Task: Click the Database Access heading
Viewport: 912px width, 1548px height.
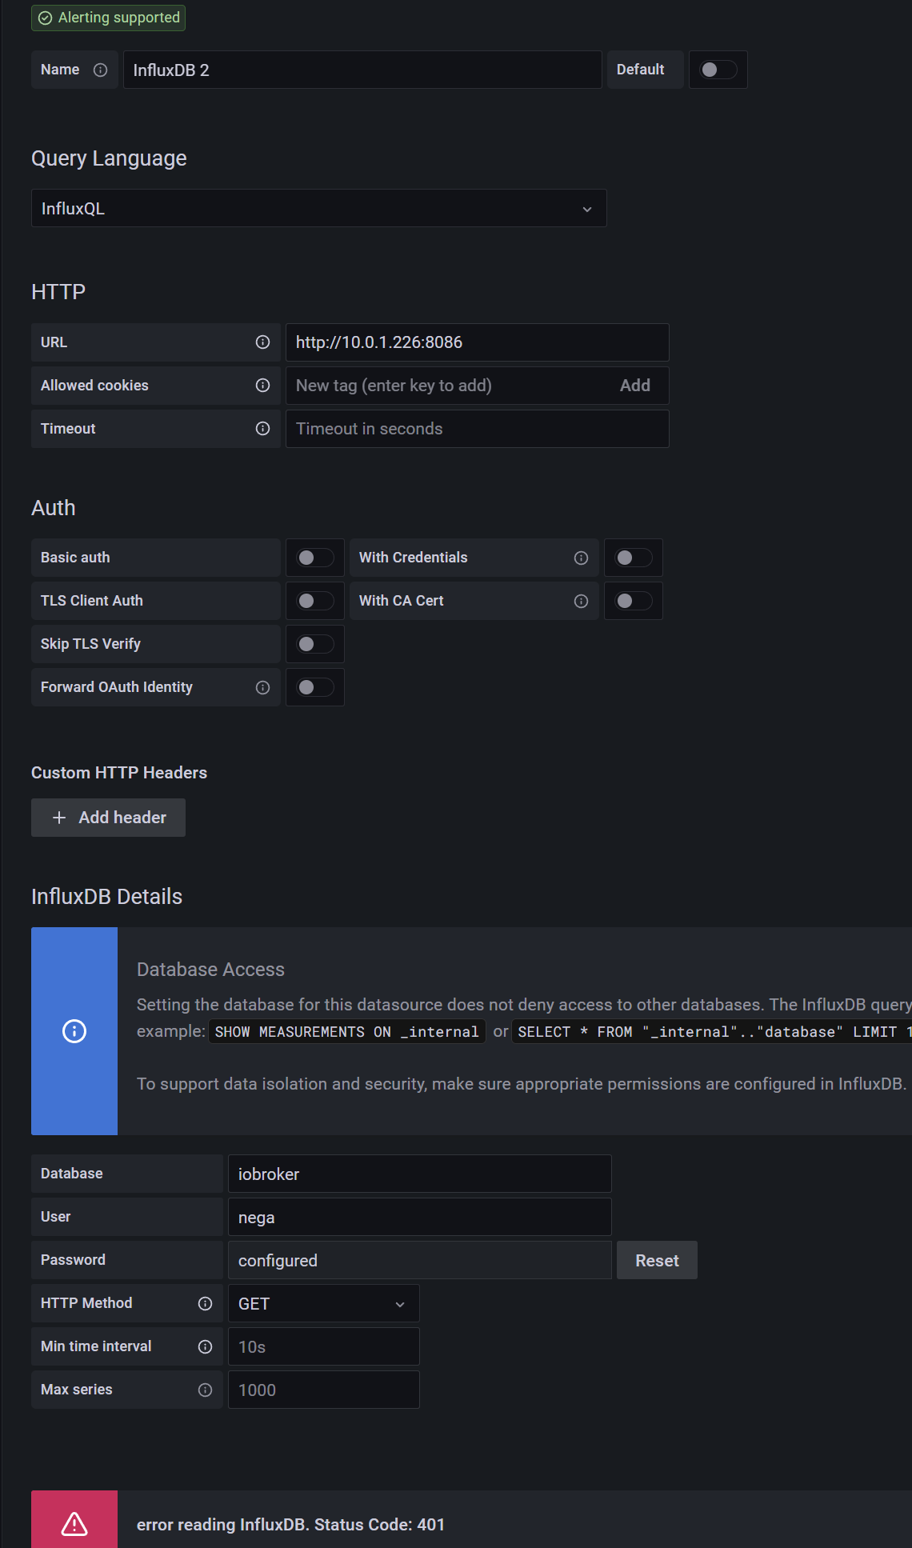Action: tap(210, 970)
